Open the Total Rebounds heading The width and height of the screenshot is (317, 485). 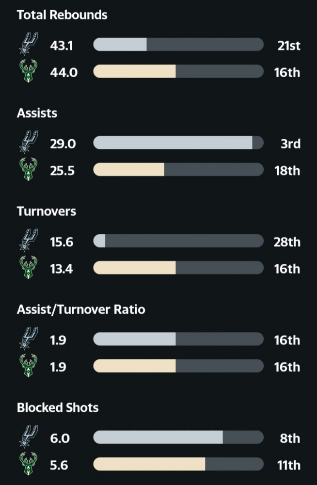pos(62,15)
